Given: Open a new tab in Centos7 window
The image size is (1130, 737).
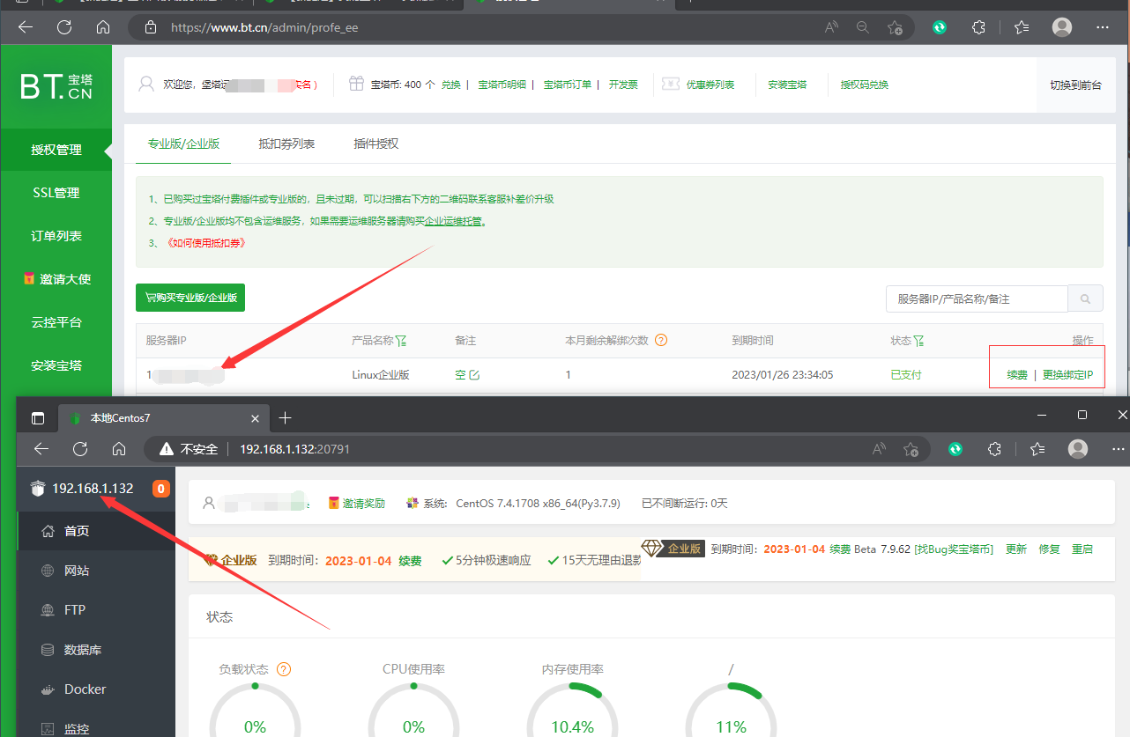Looking at the screenshot, I should click(285, 418).
